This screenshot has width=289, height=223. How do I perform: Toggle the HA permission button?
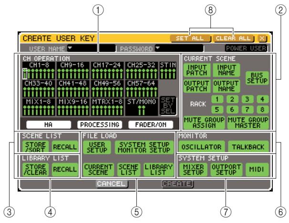[x=49, y=125]
